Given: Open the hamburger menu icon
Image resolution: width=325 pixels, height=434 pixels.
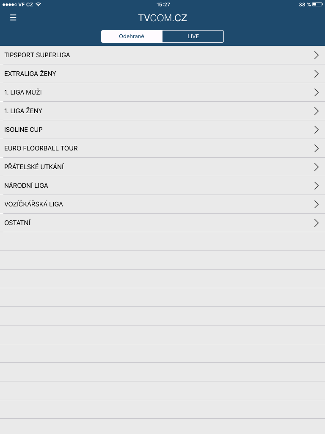Looking at the screenshot, I should coord(13,18).
